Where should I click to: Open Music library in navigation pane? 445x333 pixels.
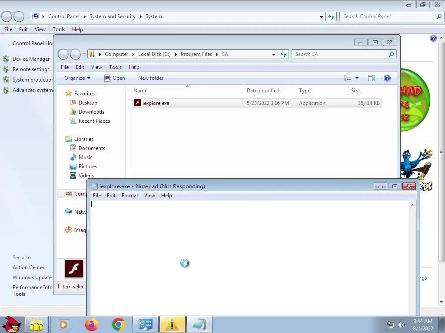pos(86,157)
